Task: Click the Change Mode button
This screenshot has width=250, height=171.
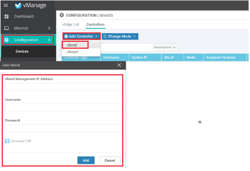Action: 120,36
